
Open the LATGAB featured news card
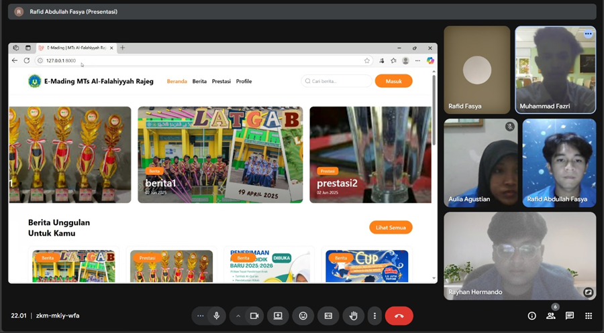pos(74,265)
